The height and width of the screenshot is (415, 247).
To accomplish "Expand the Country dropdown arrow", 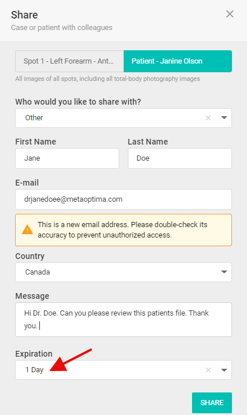I will [224, 272].
